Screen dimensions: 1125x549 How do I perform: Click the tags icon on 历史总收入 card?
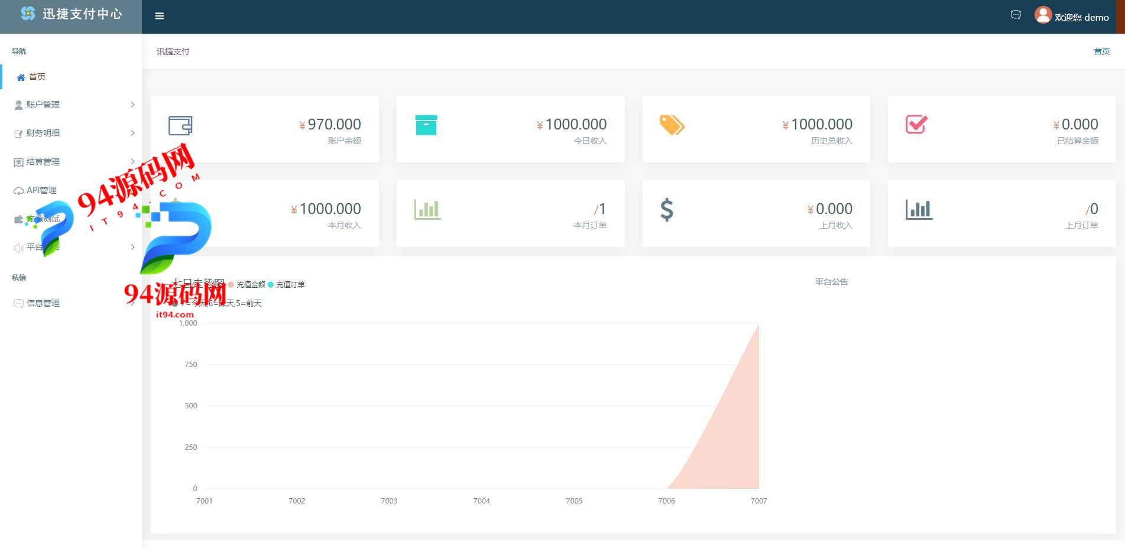672,125
